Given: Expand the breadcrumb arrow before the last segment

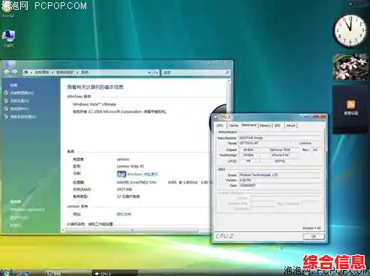Looking at the screenshot, I should coord(77,73).
